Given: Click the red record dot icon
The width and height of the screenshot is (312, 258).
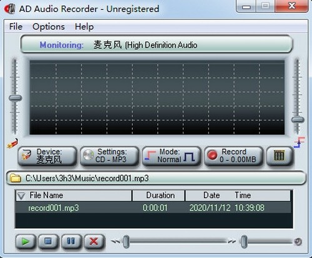Looking at the screenshot, I should [212, 155].
